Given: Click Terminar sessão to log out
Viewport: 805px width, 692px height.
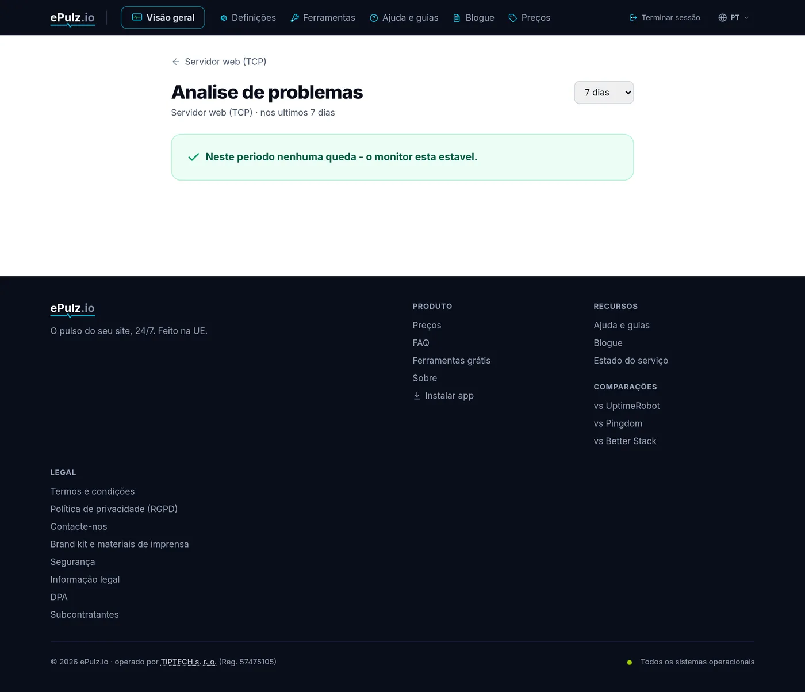Looking at the screenshot, I should (665, 18).
